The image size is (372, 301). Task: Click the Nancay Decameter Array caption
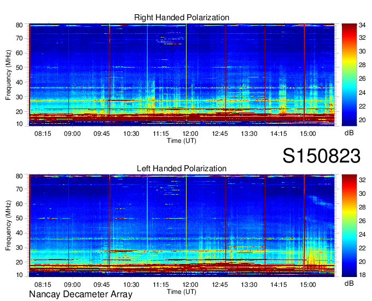(80, 294)
